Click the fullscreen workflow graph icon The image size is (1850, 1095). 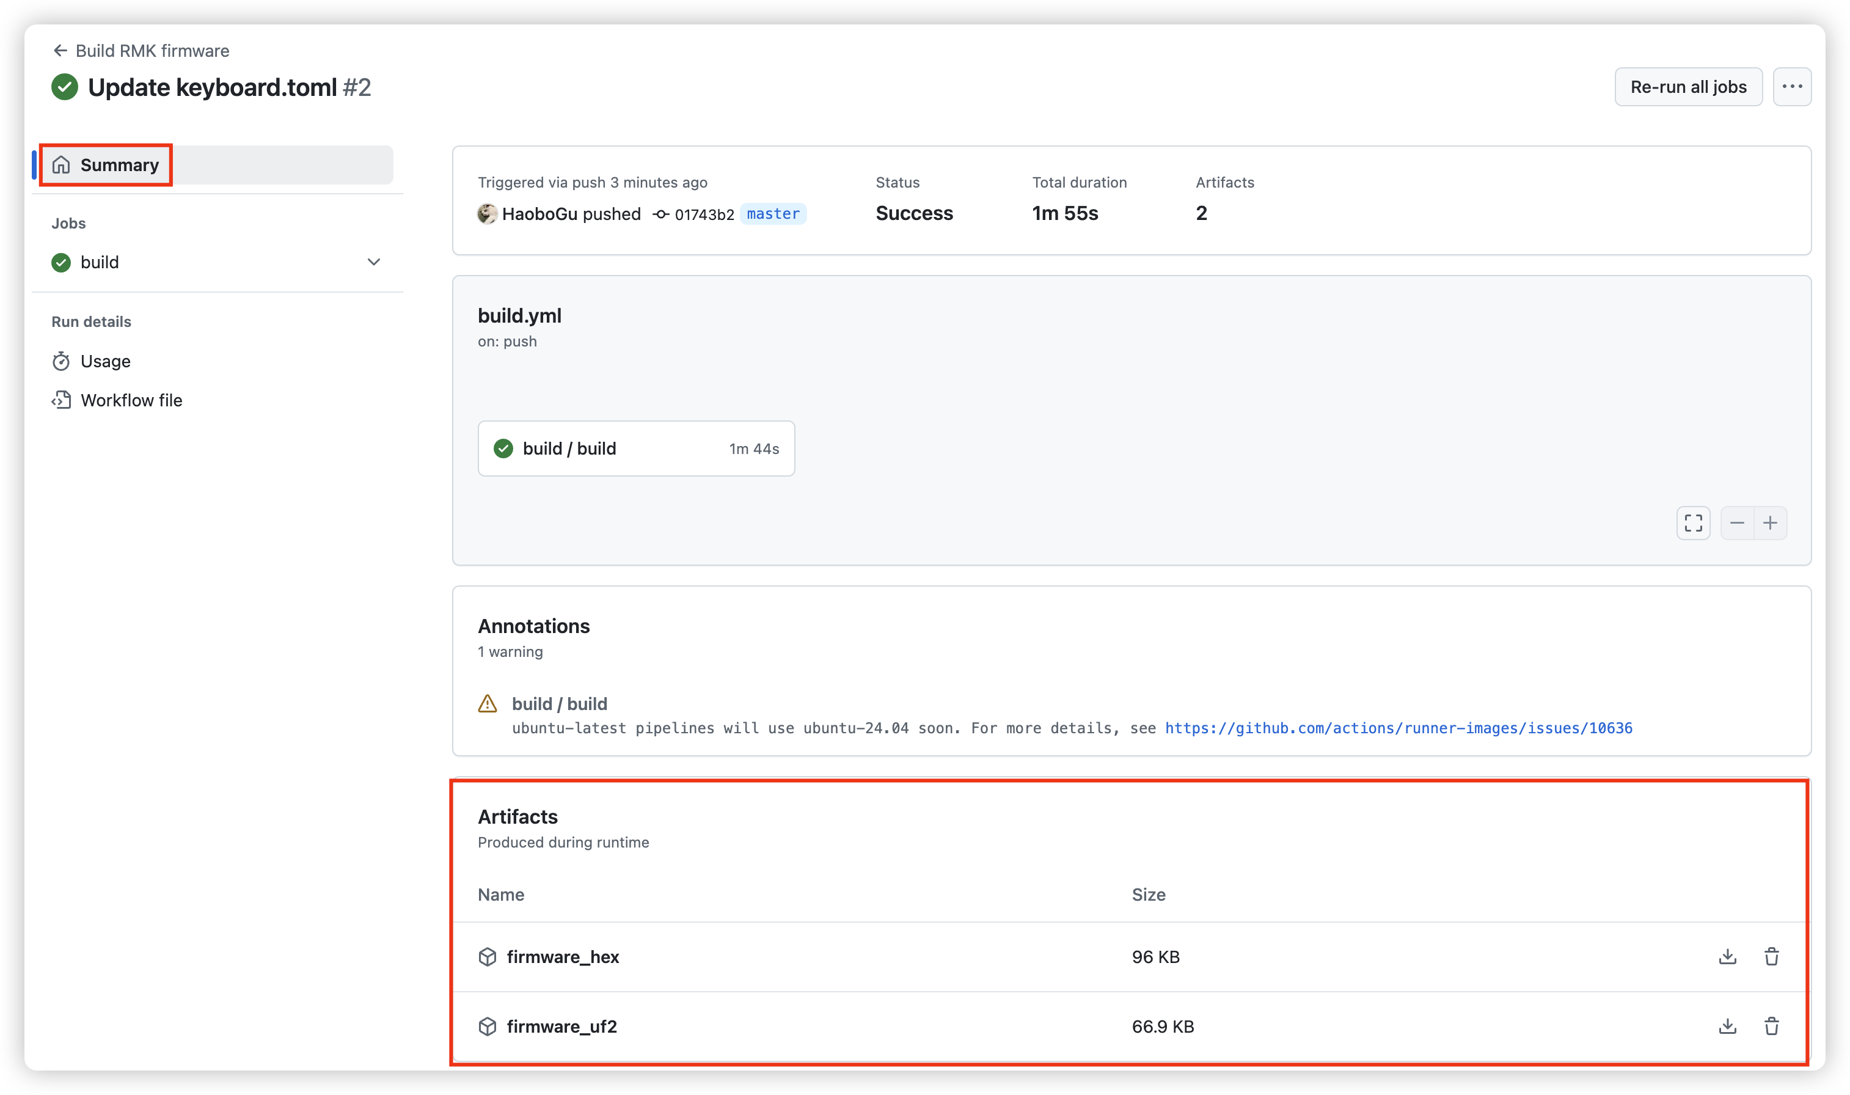click(1693, 523)
